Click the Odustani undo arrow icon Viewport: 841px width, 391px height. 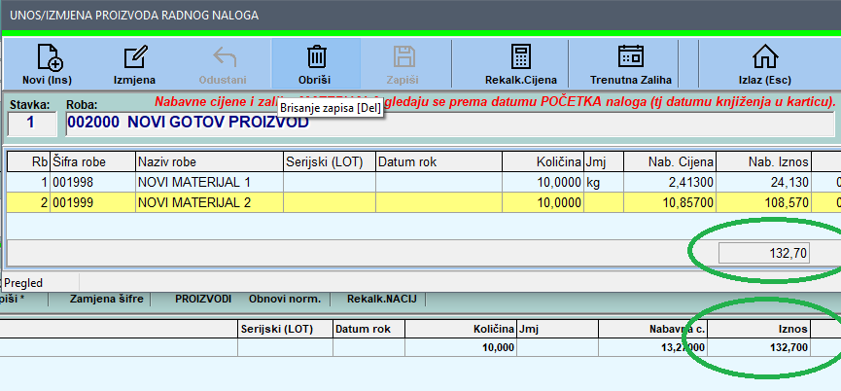pos(224,56)
